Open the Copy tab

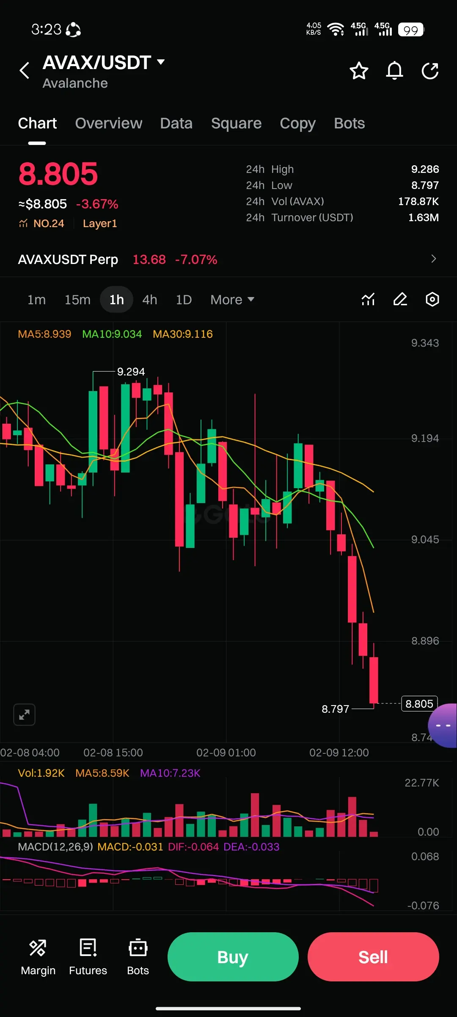[x=297, y=123]
